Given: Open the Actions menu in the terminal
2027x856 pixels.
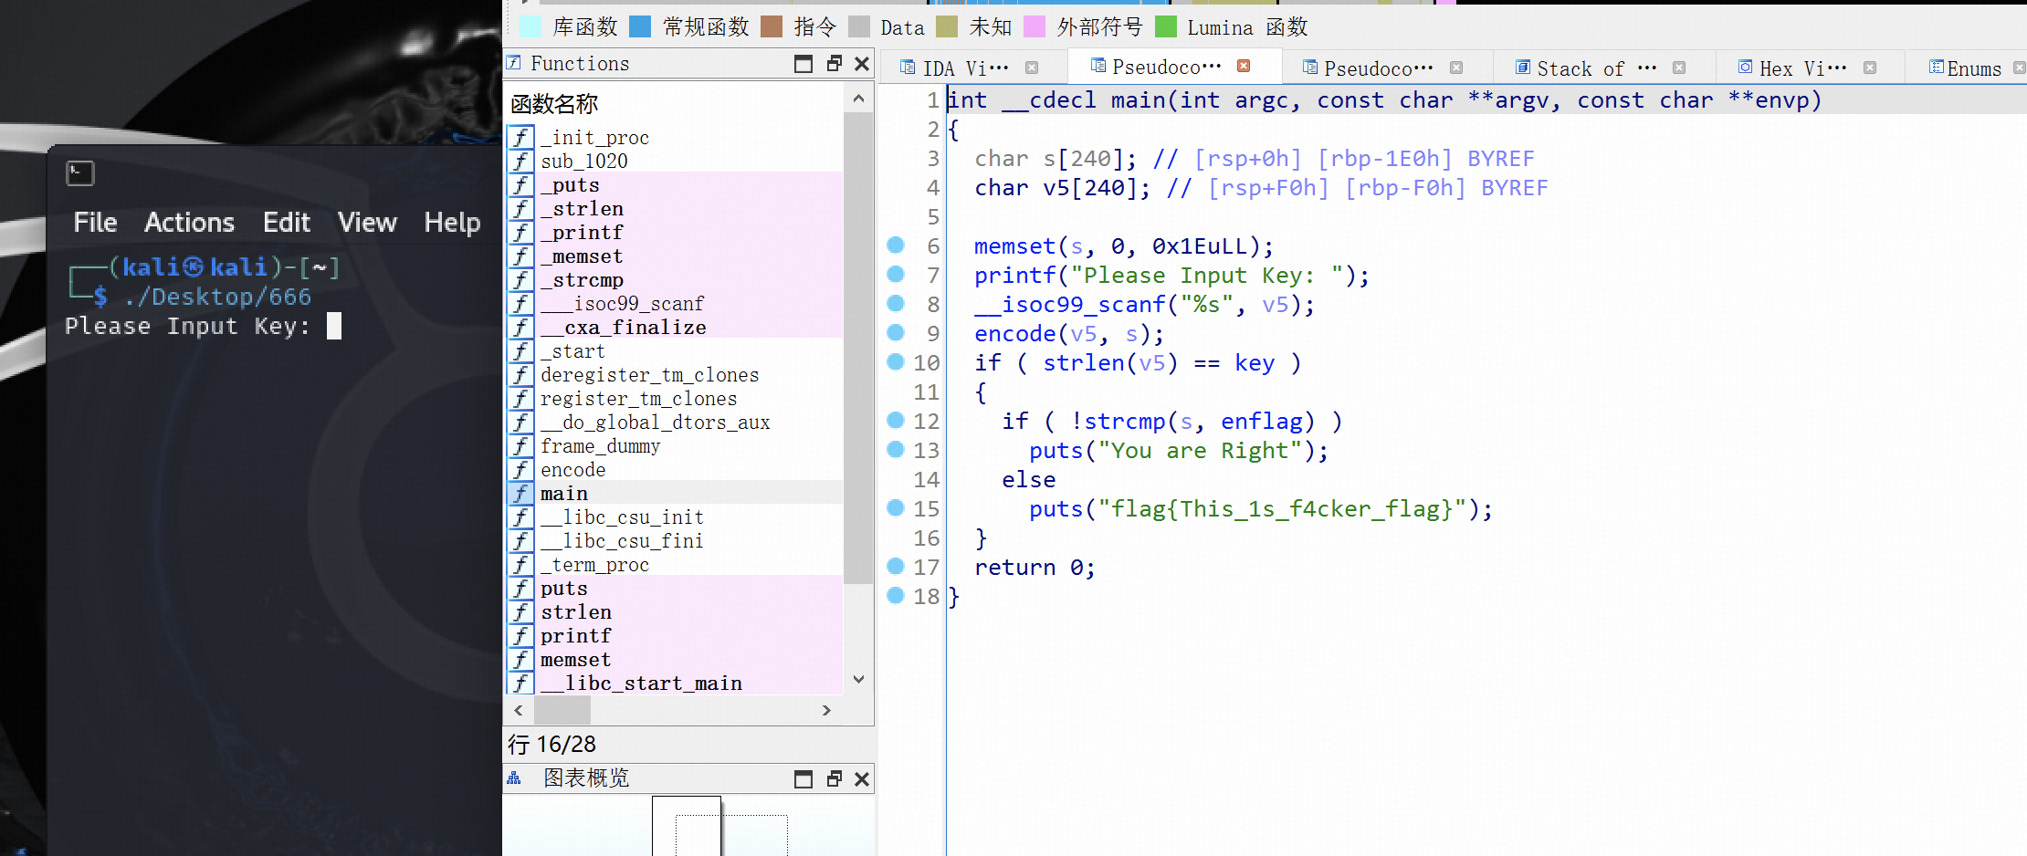Looking at the screenshot, I should (189, 223).
